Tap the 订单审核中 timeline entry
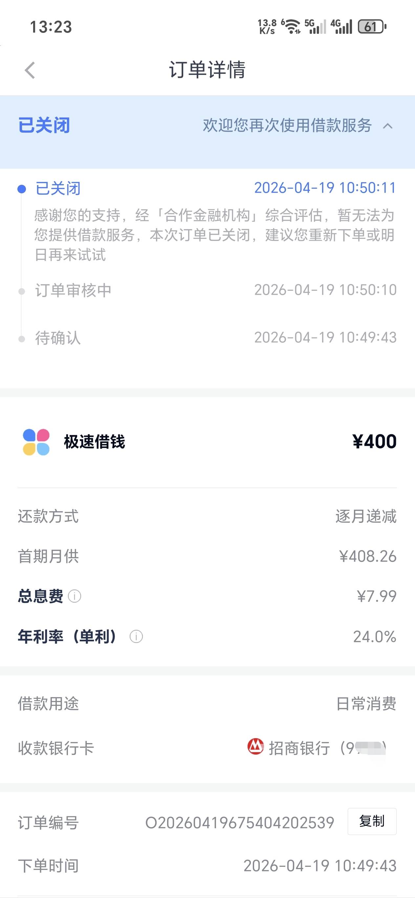Viewport: 415px width, 898px height. [73, 290]
